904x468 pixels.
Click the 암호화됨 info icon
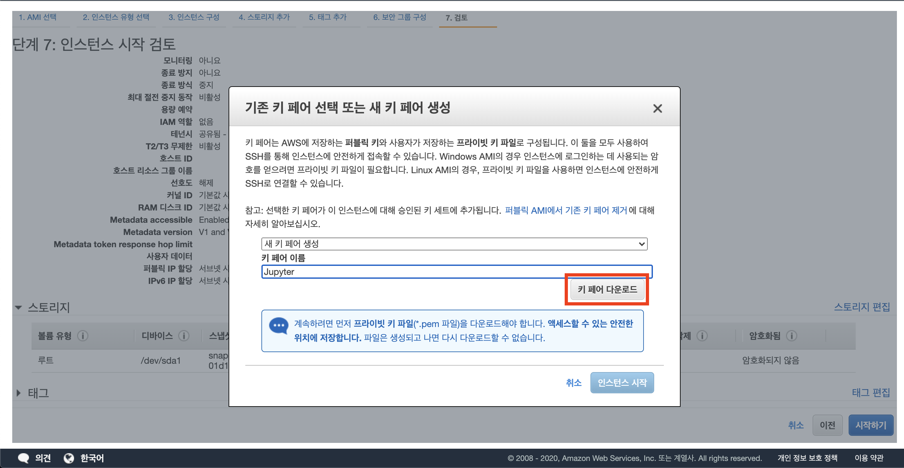coord(791,336)
